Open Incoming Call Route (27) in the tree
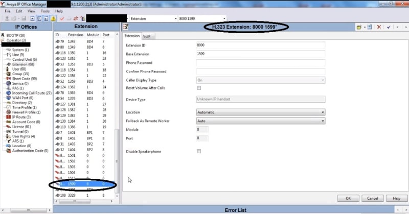Image resolution: width=409 pixels, height=214 pixels. click(32, 93)
